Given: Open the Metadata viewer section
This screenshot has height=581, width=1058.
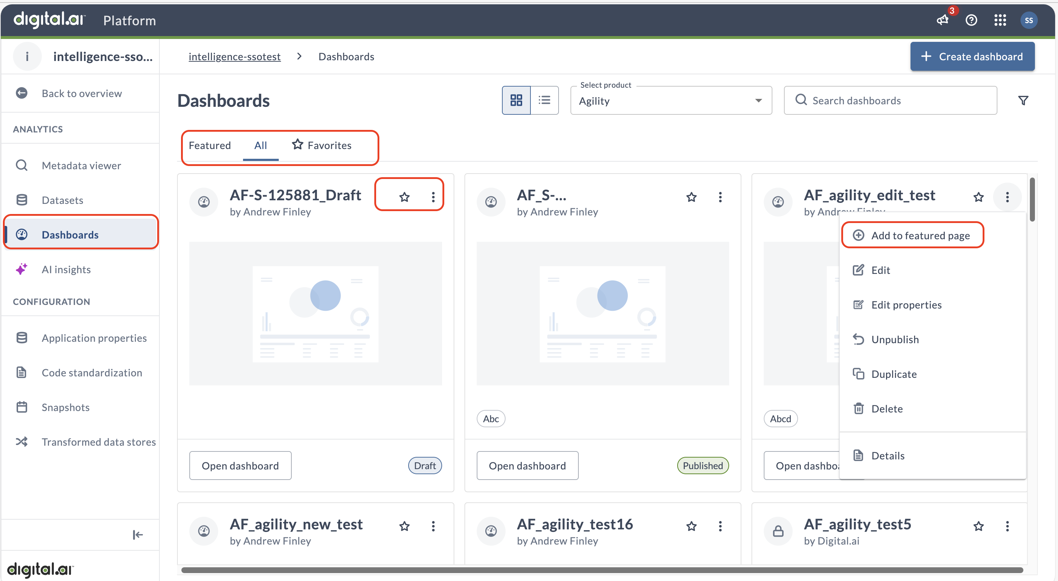Looking at the screenshot, I should point(81,166).
